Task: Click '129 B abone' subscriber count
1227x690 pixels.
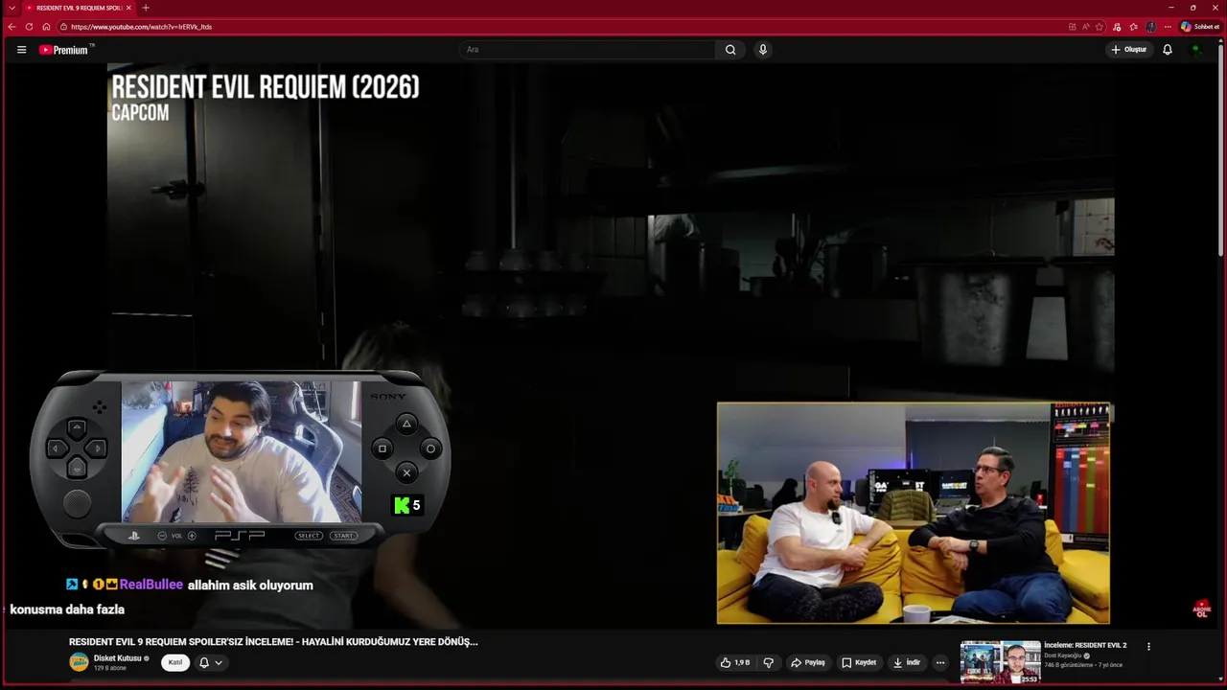Action: tap(109, 667)
